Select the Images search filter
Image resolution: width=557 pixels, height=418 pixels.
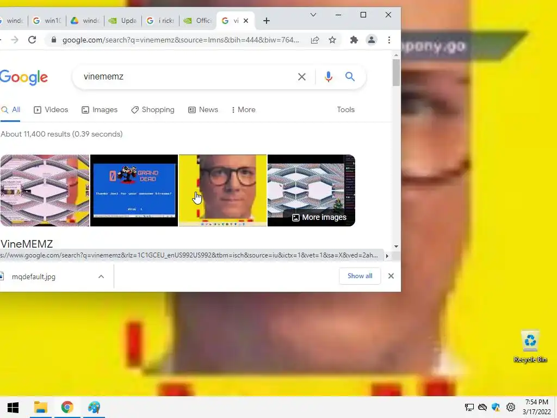100,110
